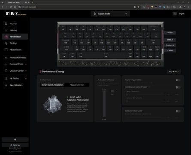Expand the Gamepad Mode submenu arrow

click(x=26, y=64)
